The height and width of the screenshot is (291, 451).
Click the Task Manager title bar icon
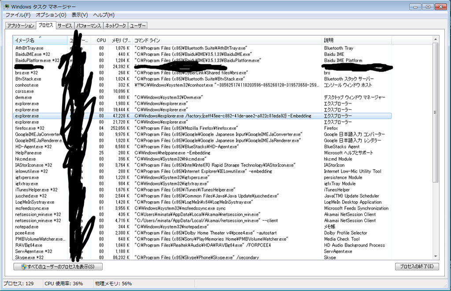pyautogui.click(x=7, y=6)
